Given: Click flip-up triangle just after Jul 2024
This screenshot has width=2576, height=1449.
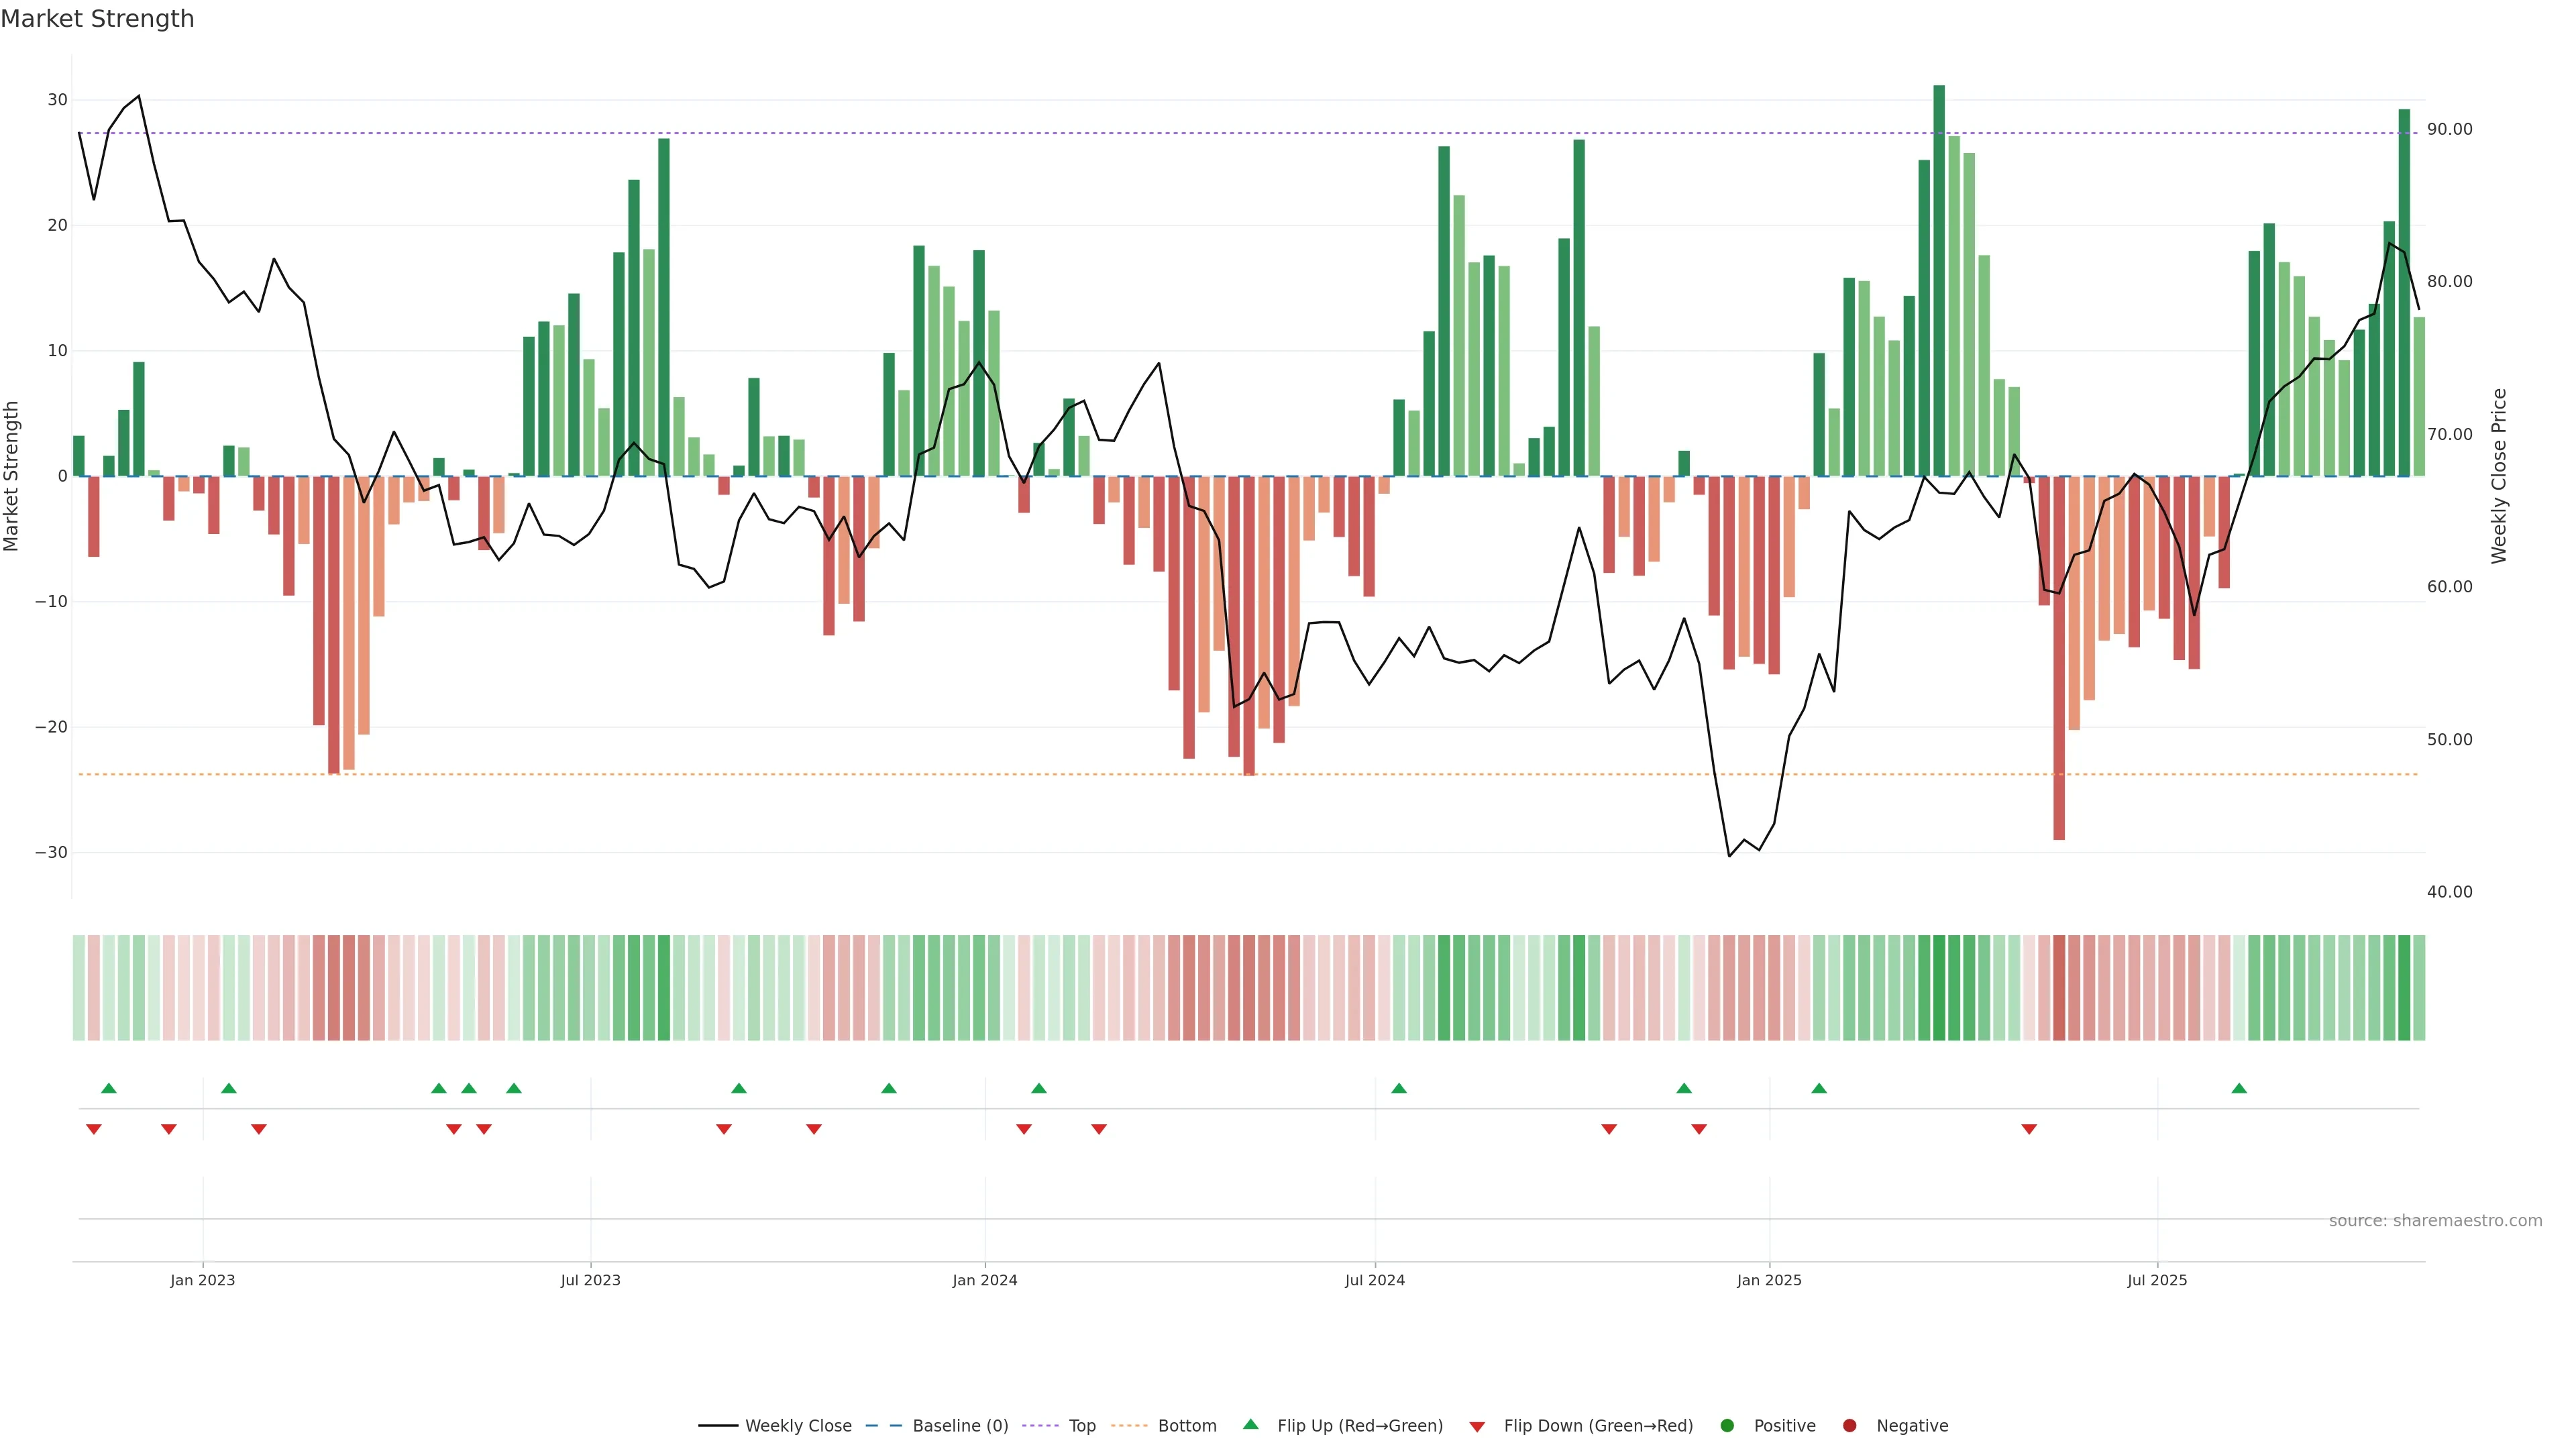Looking at the screenshot, I should tap(1399, 1088).
